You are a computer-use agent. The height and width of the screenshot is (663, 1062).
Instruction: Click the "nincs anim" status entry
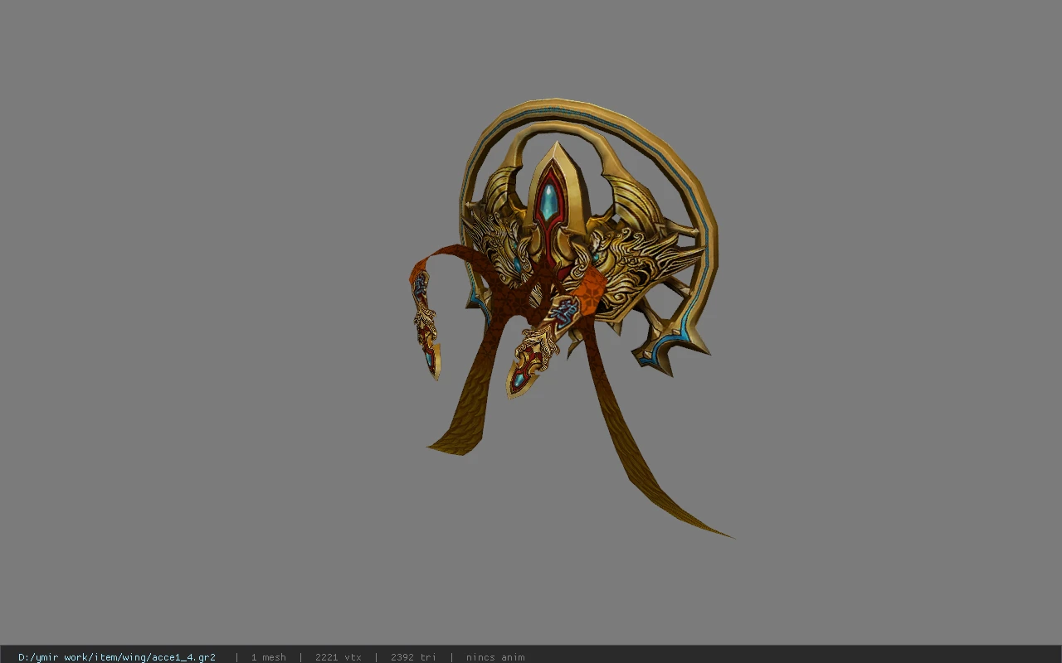[x=495, y=657]
